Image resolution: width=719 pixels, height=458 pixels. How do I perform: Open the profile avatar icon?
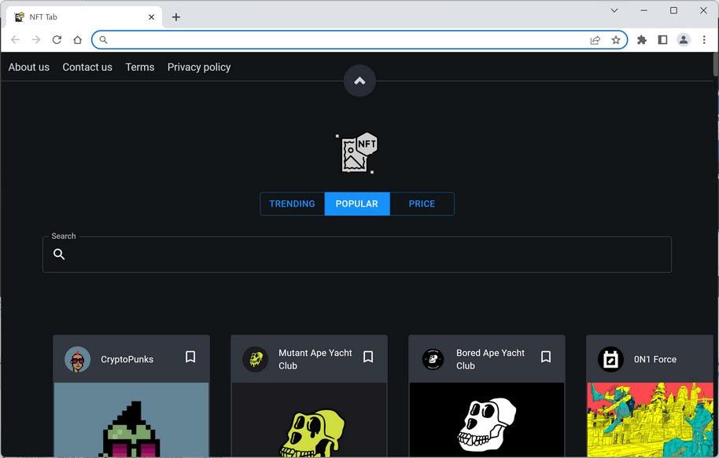click(684, 40)
